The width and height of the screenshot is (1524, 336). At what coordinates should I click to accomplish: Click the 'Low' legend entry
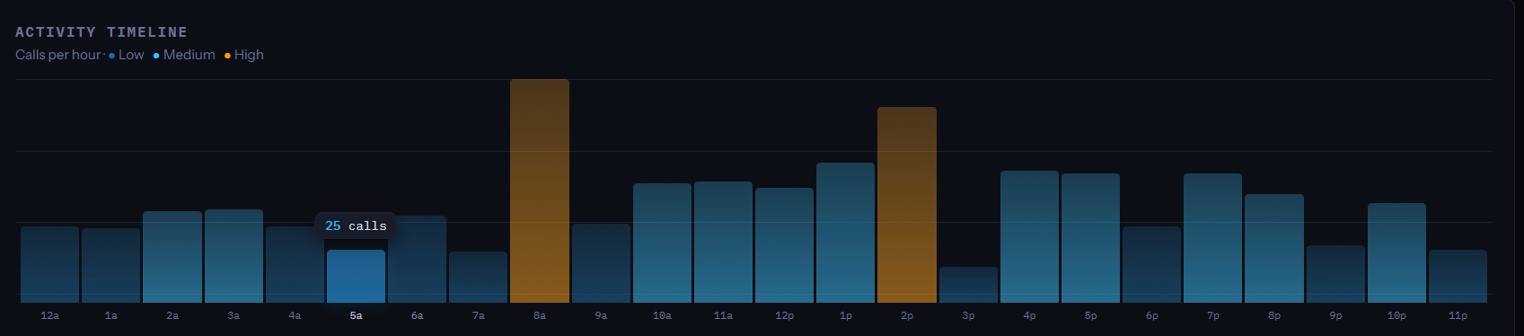(x=126, y=55)
